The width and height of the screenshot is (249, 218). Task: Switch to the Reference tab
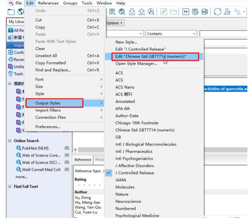pos(83,160)
